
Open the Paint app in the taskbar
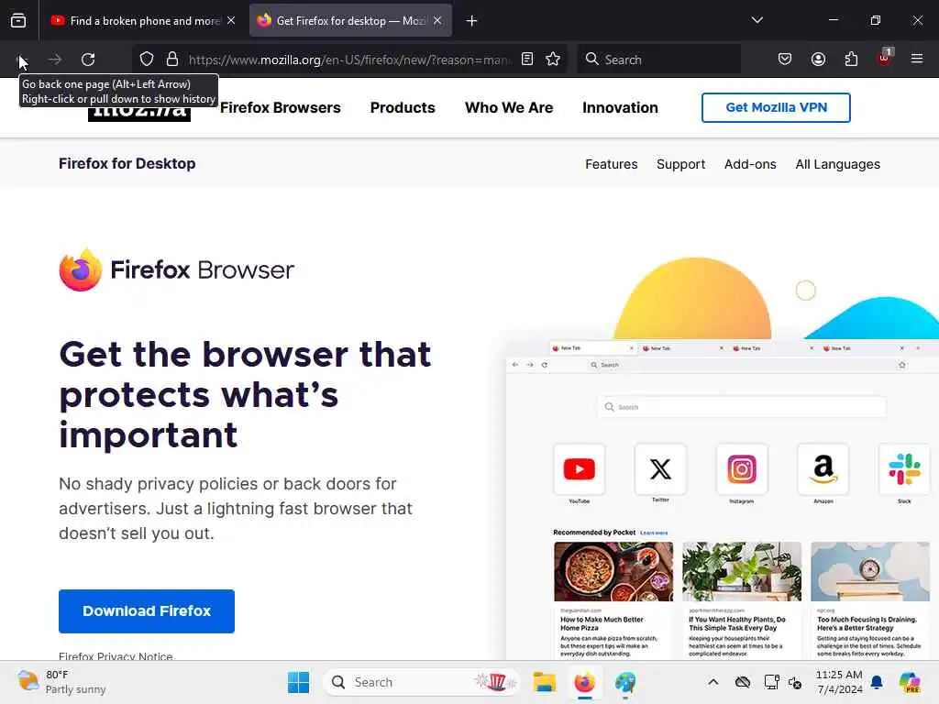click(625, 682)
